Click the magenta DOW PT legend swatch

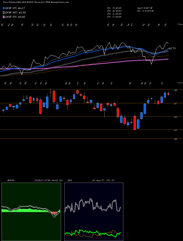(x=4, y=17)
